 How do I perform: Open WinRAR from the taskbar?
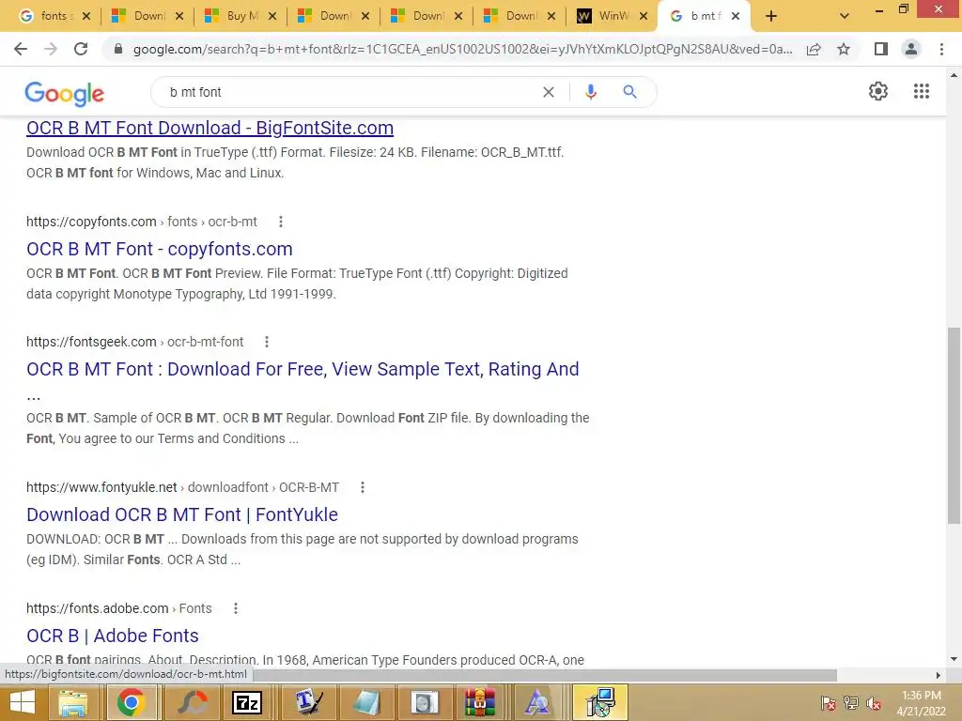coord(480,702)
